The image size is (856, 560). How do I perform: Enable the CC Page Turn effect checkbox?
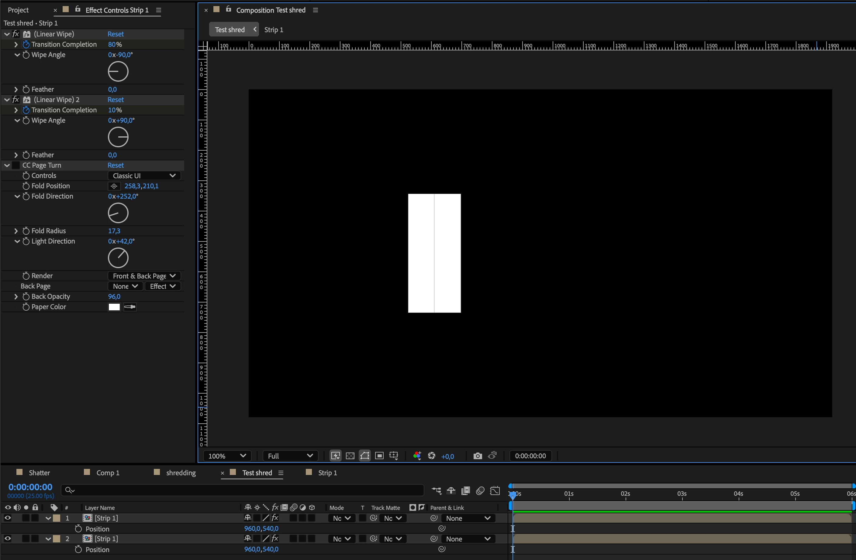[x=16, y=165]
